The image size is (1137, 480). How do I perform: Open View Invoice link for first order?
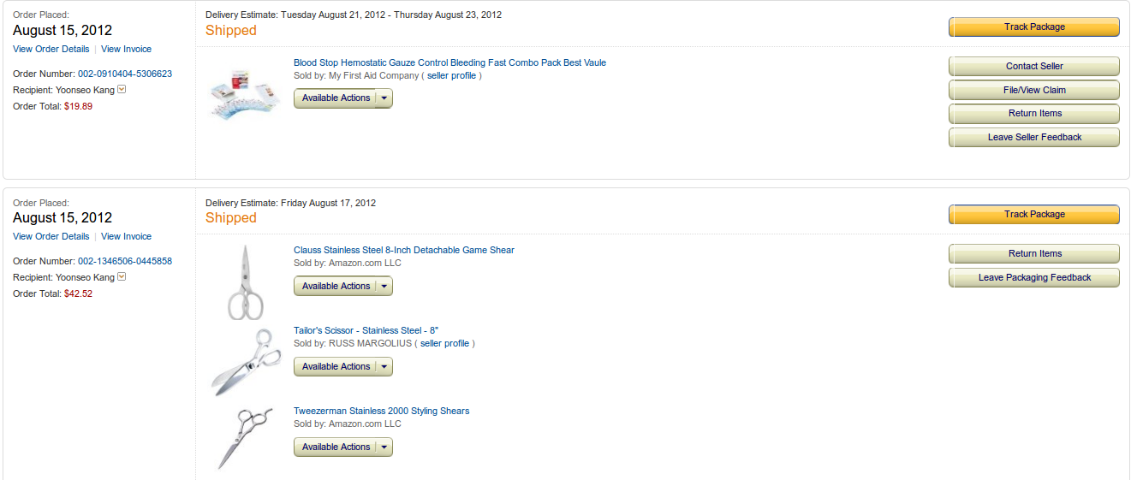click(126, 49)
